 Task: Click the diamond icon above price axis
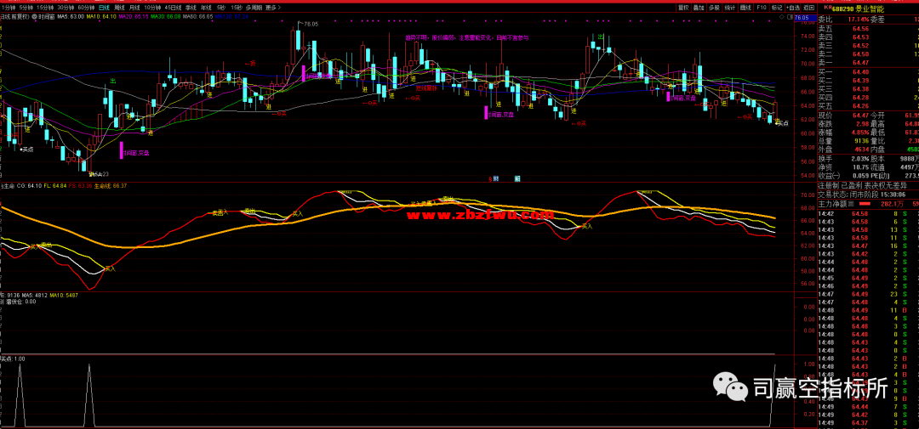click(x=783, y=18)
